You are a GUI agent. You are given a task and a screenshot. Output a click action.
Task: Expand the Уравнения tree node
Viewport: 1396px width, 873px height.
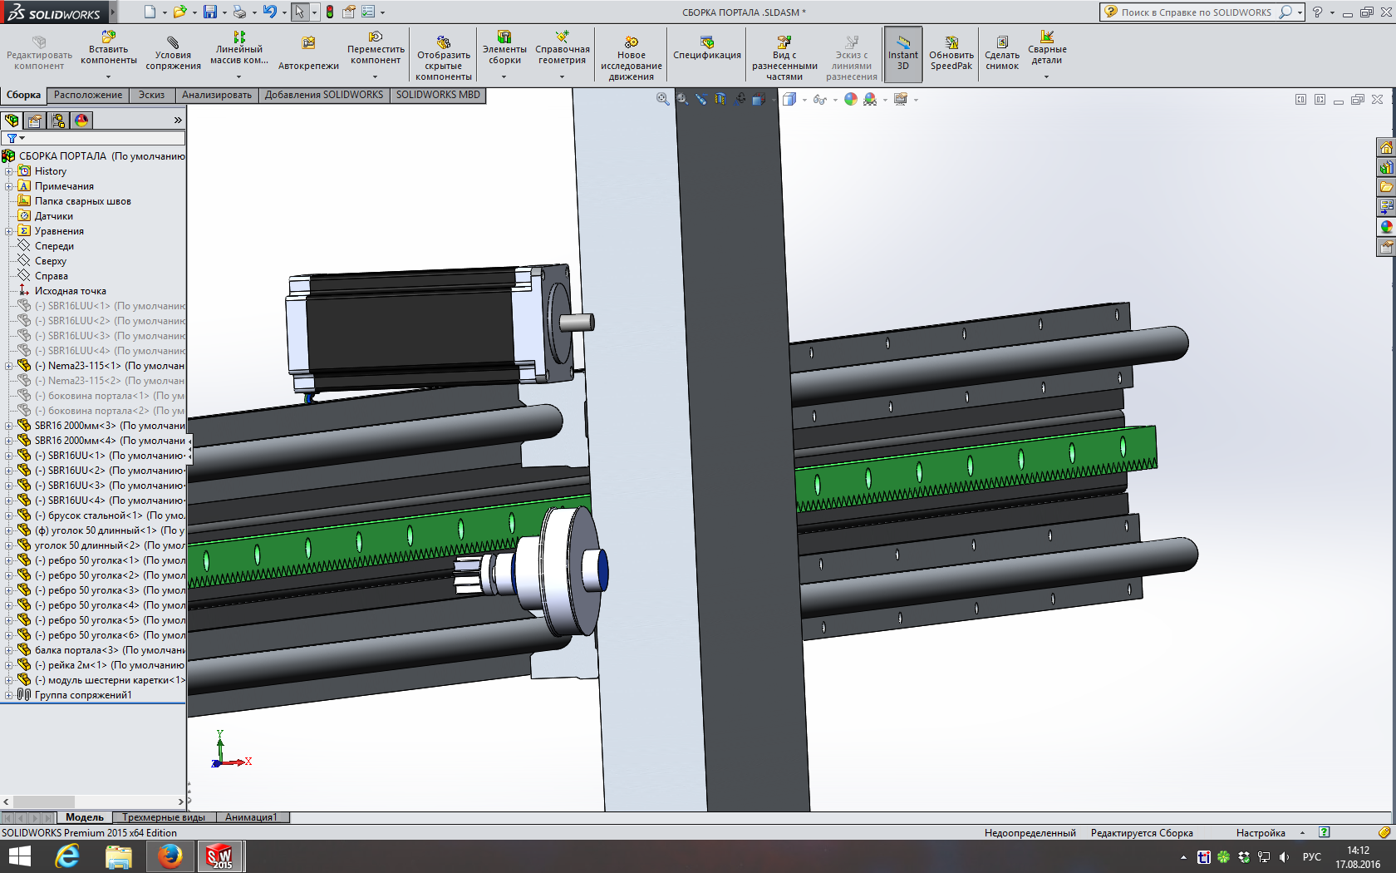9,231
